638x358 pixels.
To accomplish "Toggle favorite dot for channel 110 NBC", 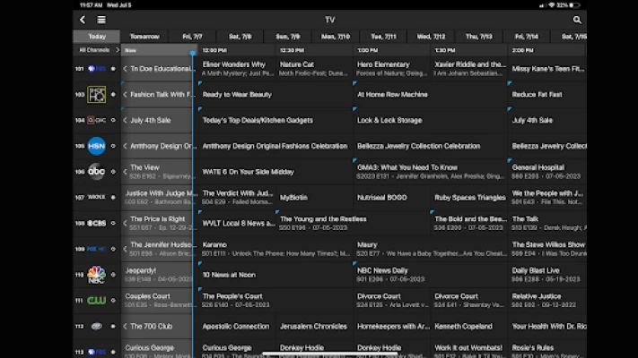I will point(113,274).
